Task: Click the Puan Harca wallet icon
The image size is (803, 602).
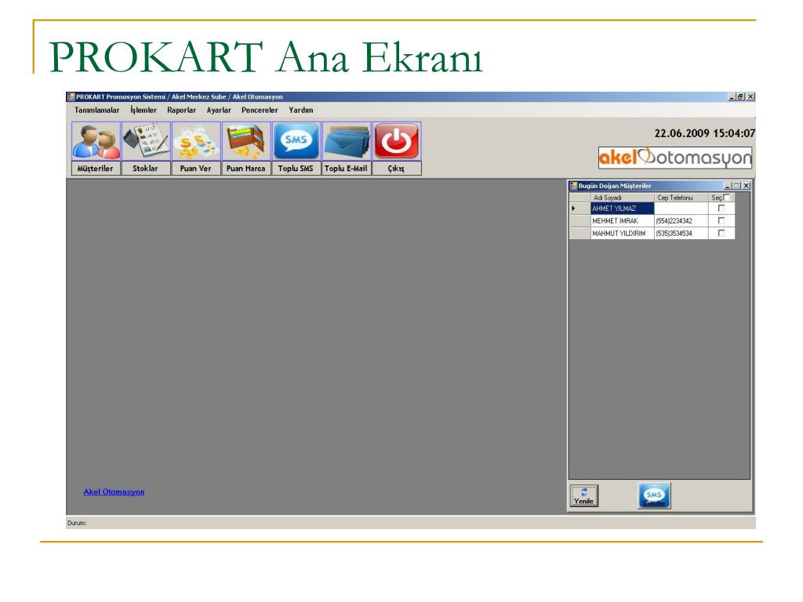Action: point(246,141)
